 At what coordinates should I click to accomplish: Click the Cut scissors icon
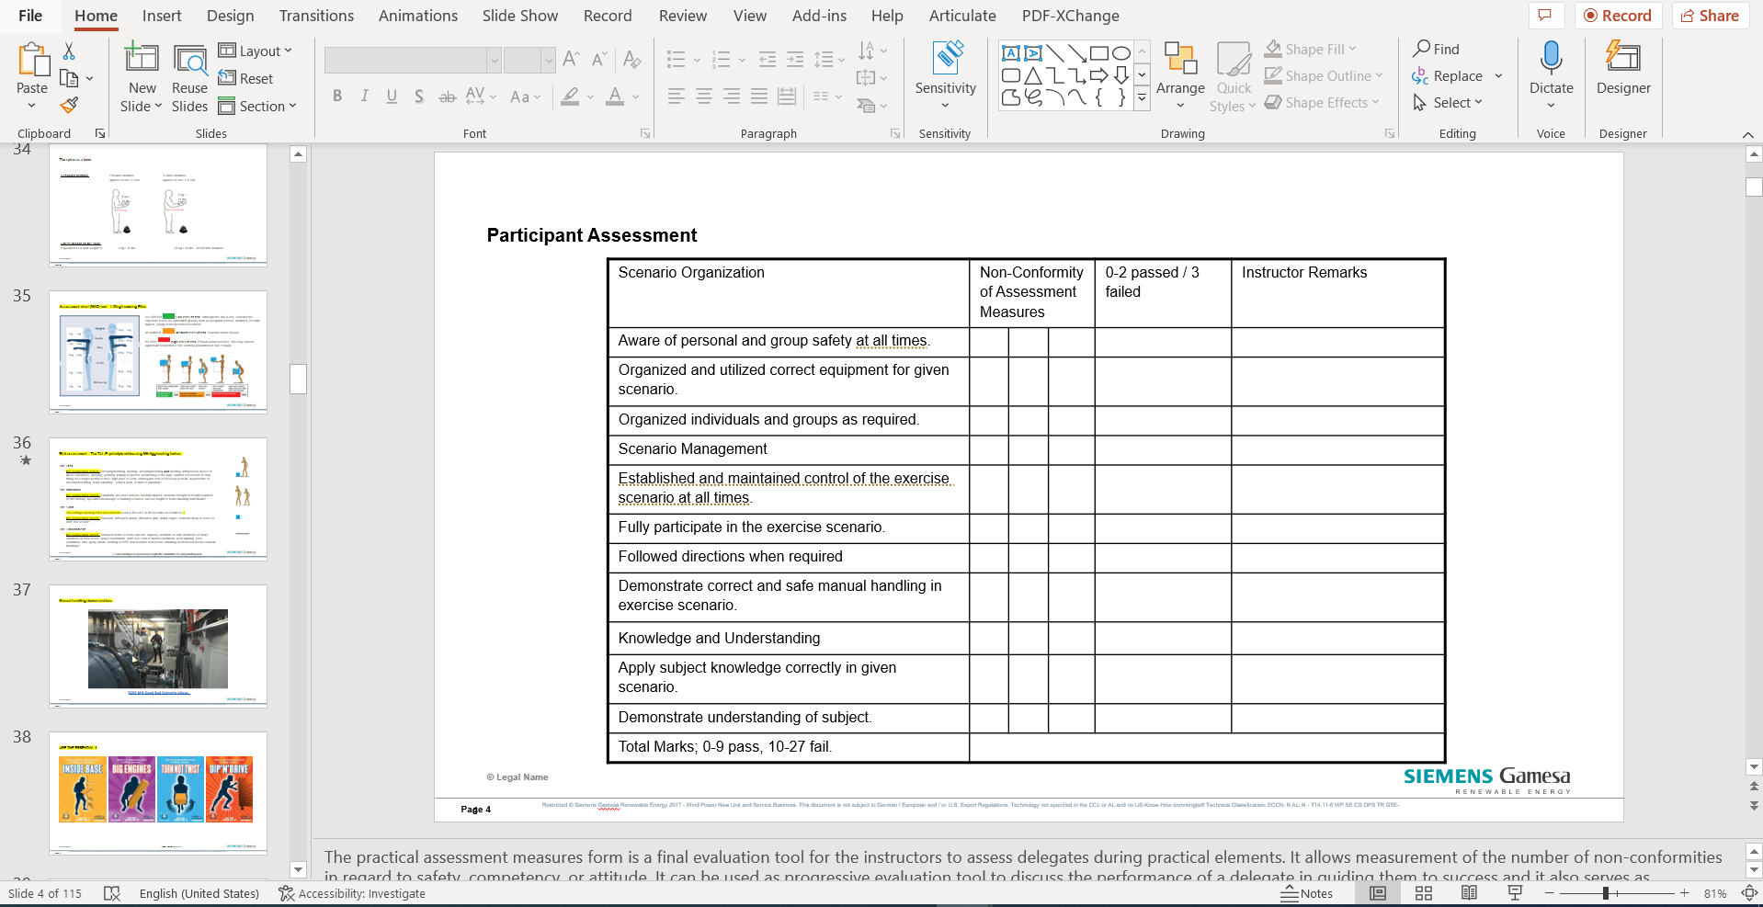[x=69, y=51]
